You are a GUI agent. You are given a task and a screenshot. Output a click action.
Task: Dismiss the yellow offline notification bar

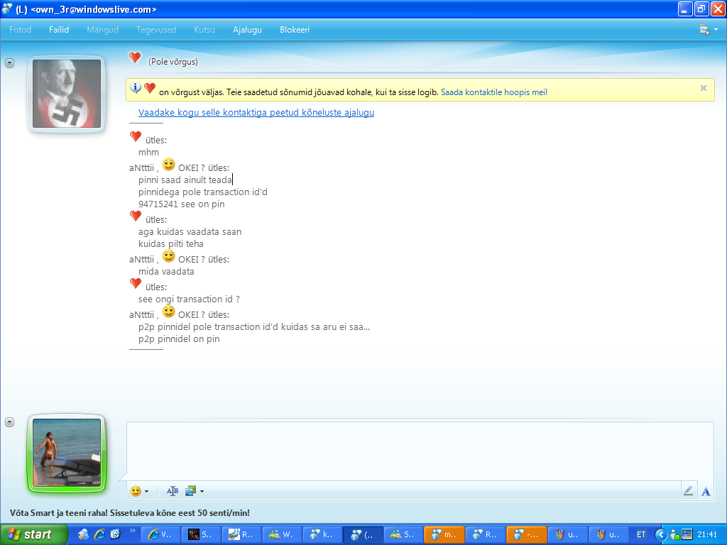(703, 88)
